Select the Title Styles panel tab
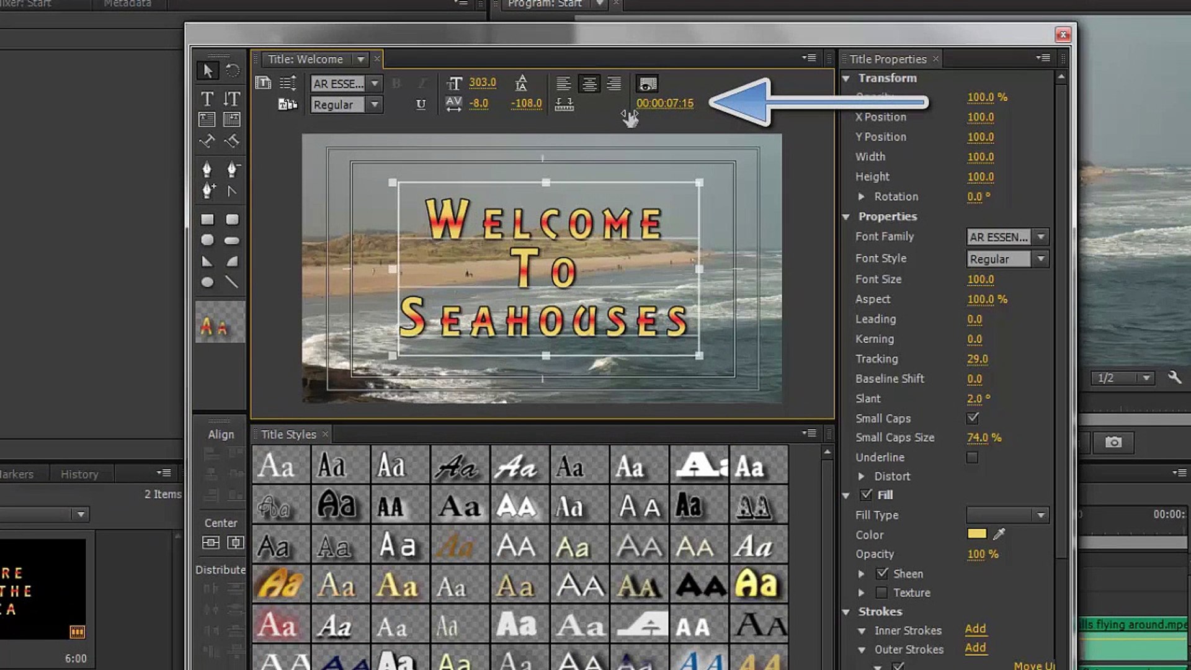 click(x=288, y=434)
